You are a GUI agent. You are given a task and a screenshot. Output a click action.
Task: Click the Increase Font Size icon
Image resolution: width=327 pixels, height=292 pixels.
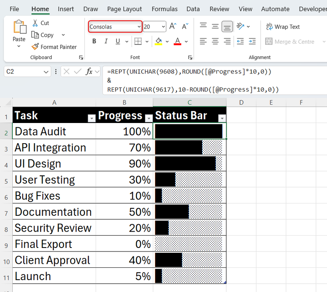click(x=172, y=26)
